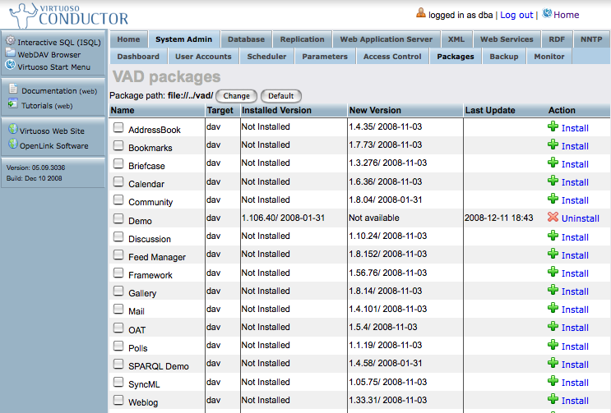This screenshot has height=413, width=611.
Task: Click green plus icon for Discussion
Action: click(553, 236)
